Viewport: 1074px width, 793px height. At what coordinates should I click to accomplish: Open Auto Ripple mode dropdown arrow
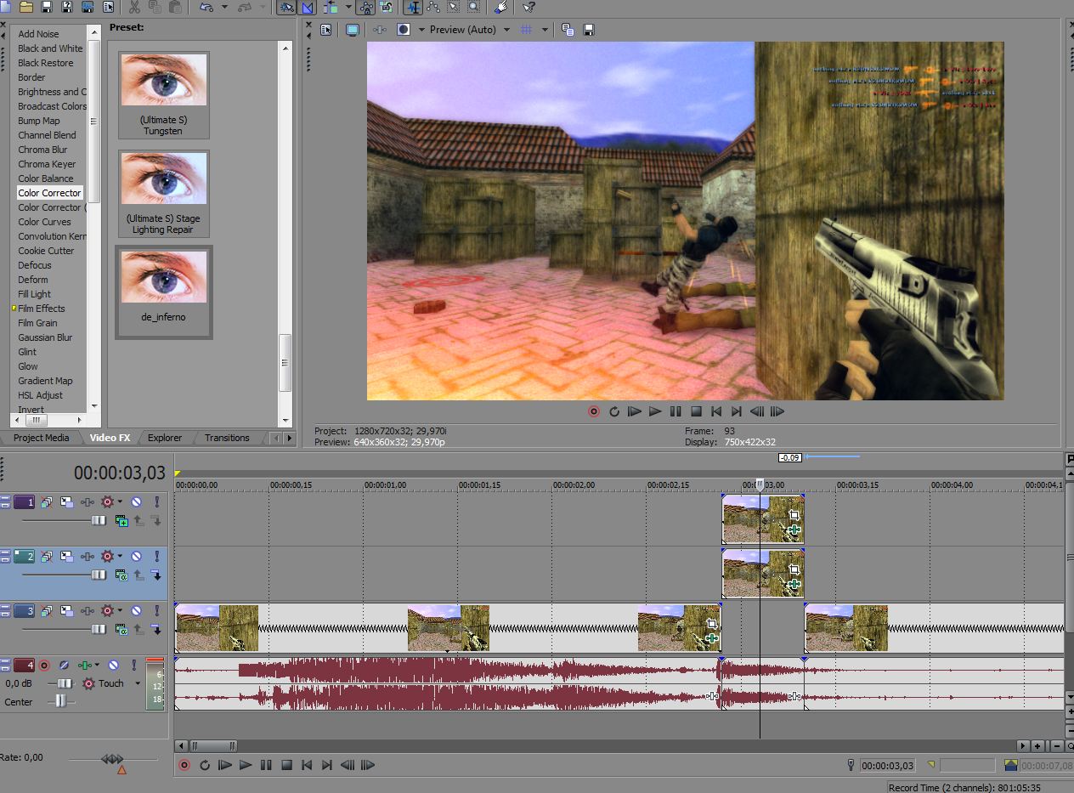348,7
